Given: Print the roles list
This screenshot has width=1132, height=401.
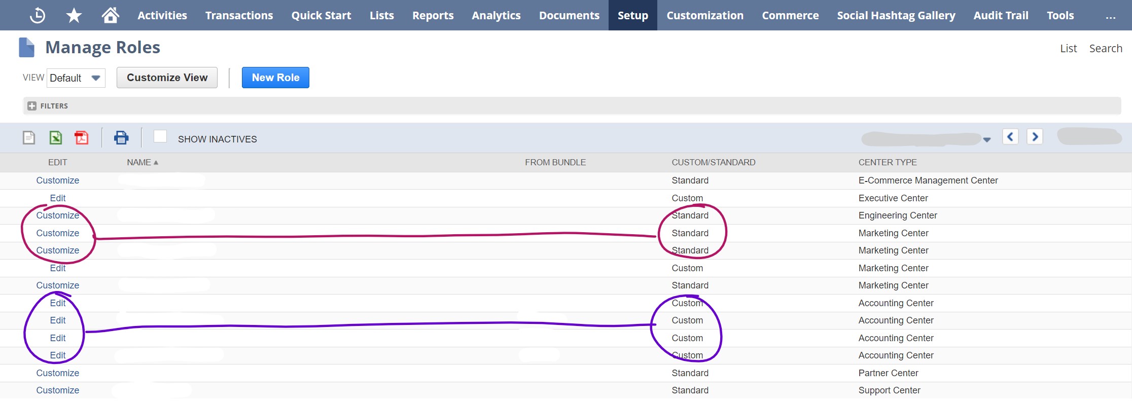Looking at the screenshot, I should 121,137.
